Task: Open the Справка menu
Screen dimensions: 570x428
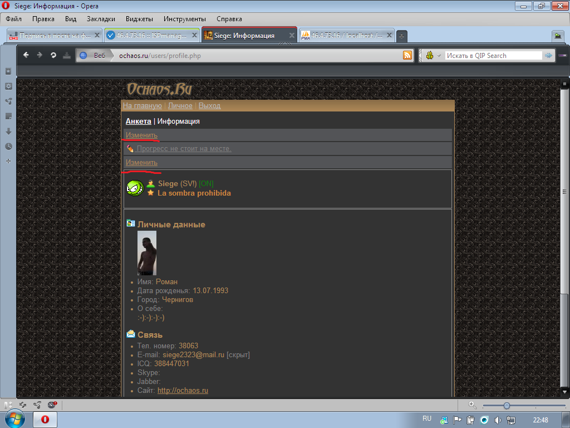Action: (229, 19)
